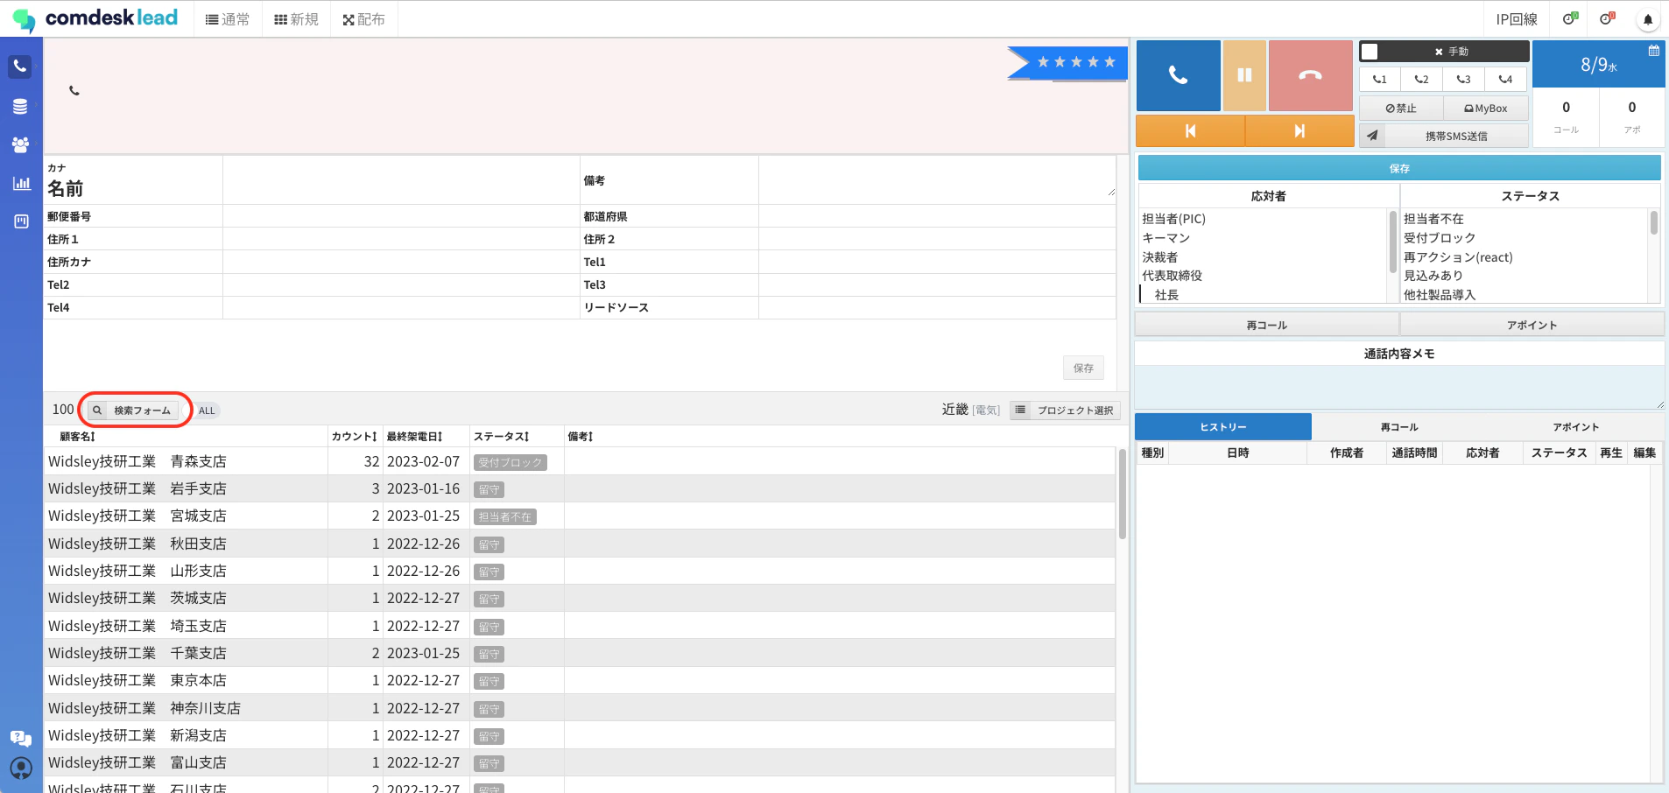
Task: Go to previous lead with skip-back button
Action: coord(1190,131)
